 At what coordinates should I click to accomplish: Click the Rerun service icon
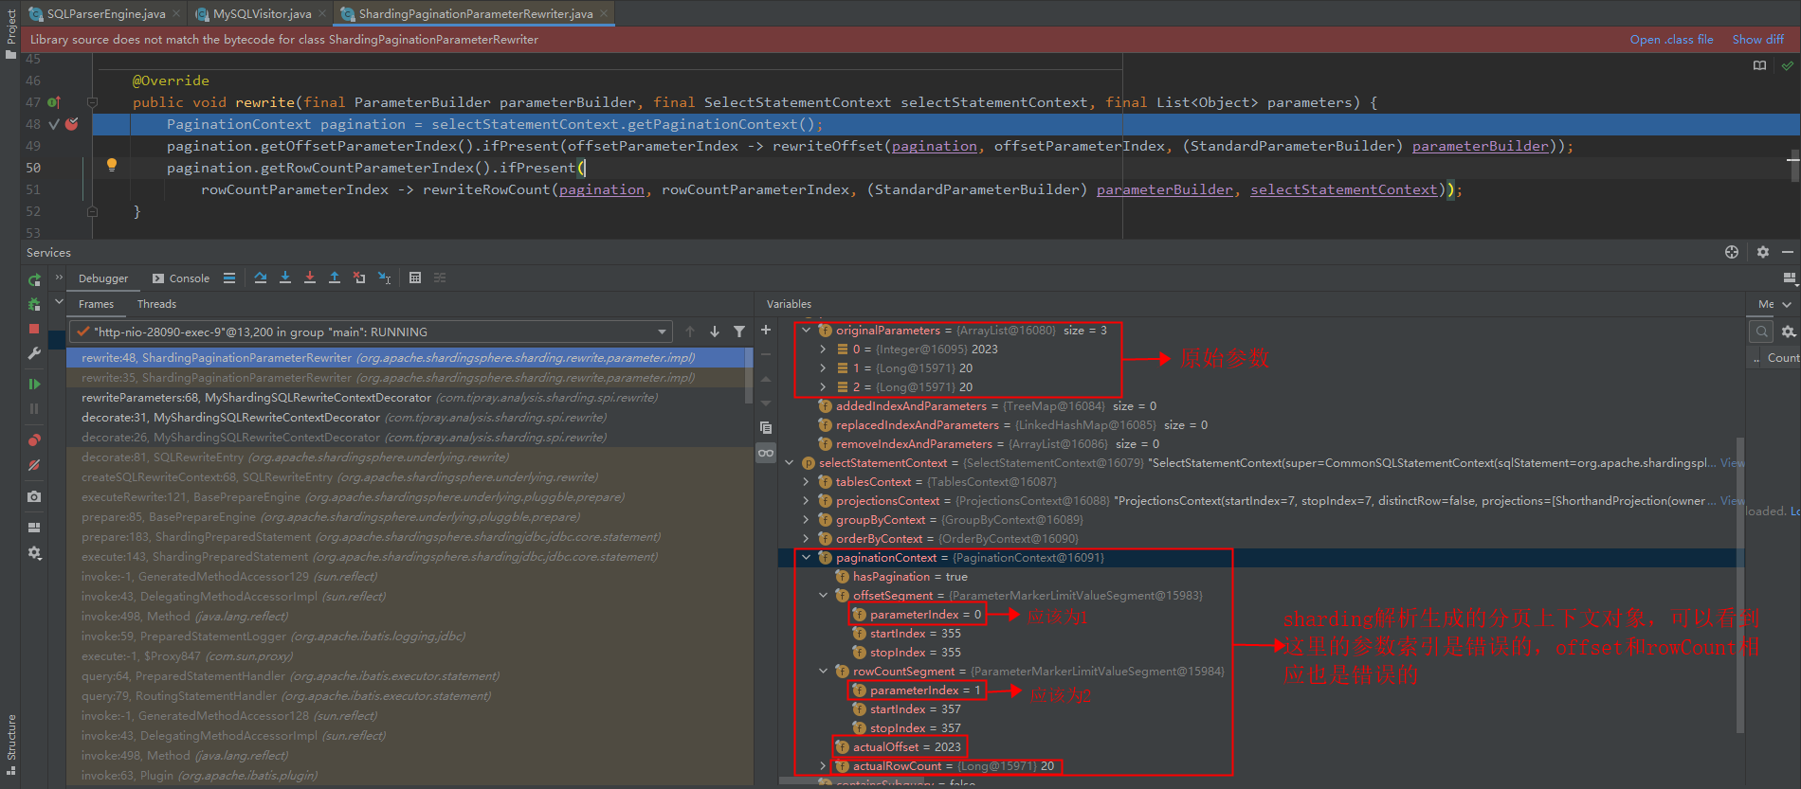coord(34,279)
